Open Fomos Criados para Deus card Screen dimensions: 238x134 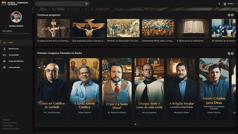click(x=214, y=89)
